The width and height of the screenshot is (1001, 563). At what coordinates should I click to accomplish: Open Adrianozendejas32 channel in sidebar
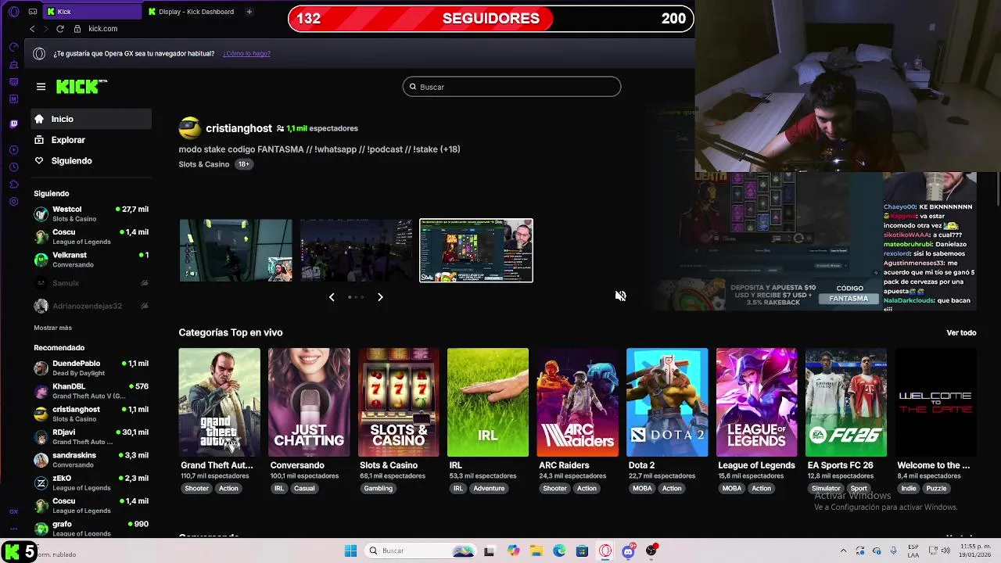coord(91,306)
